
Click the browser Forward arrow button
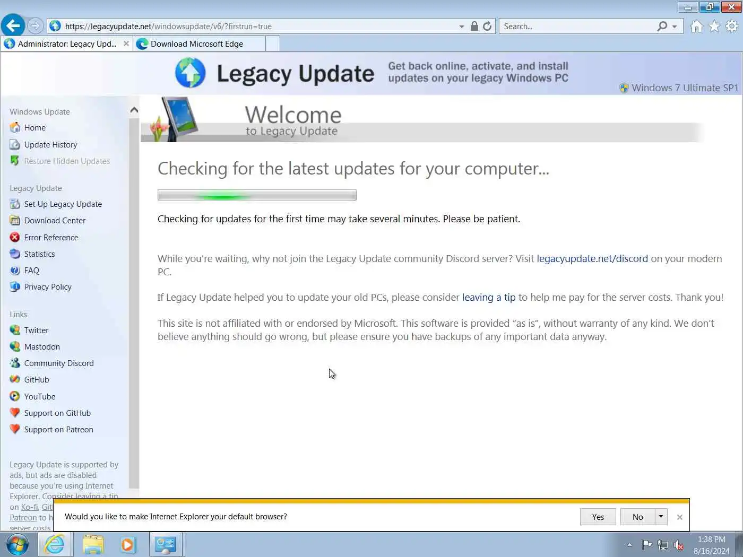pyautogui.click(x=35, y=25)
